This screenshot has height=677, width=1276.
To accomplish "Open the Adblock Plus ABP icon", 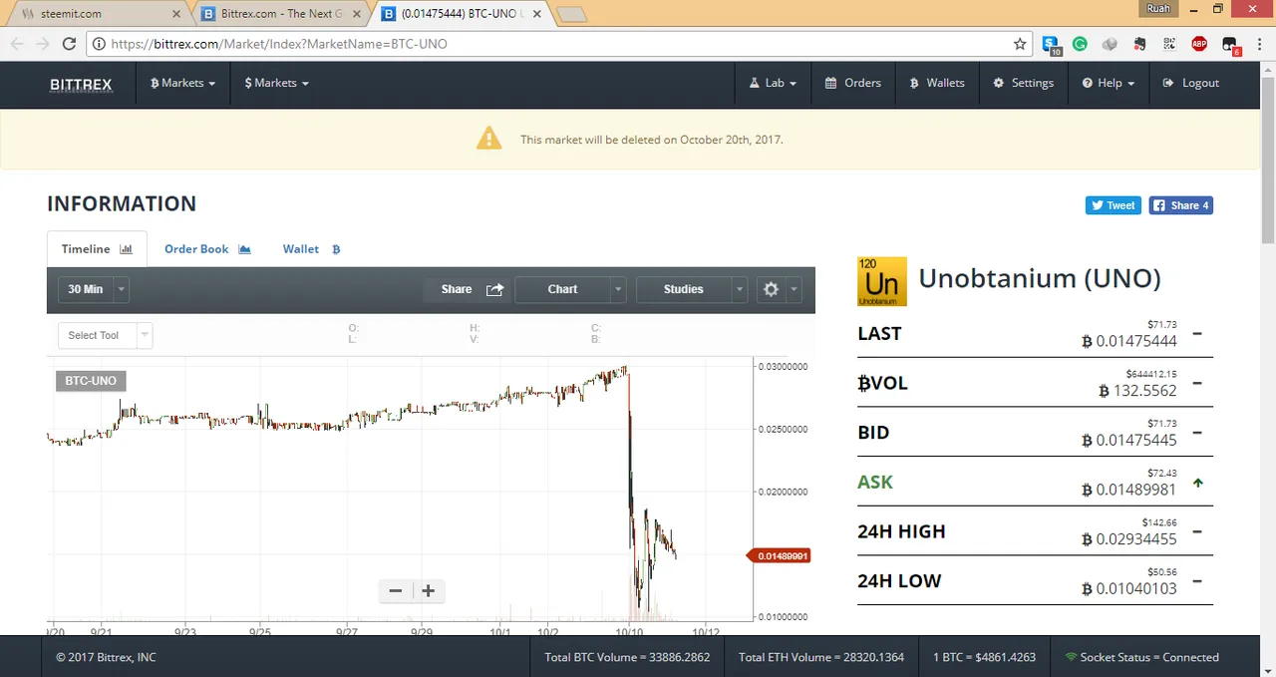I will point(1199,44).
